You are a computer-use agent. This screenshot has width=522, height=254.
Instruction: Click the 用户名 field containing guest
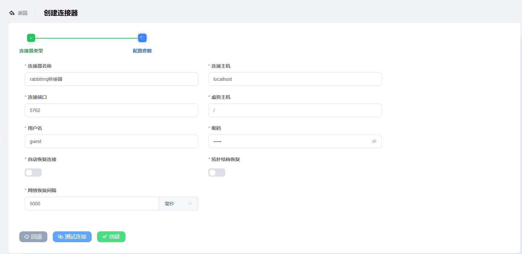111,141
